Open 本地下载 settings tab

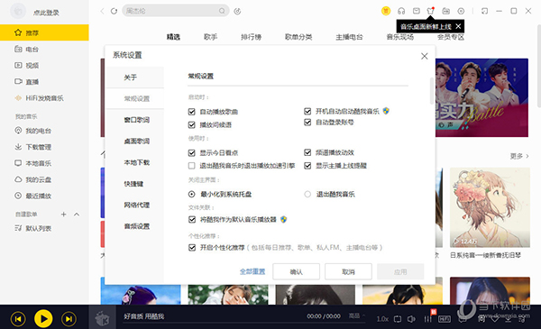pos(134,162)
